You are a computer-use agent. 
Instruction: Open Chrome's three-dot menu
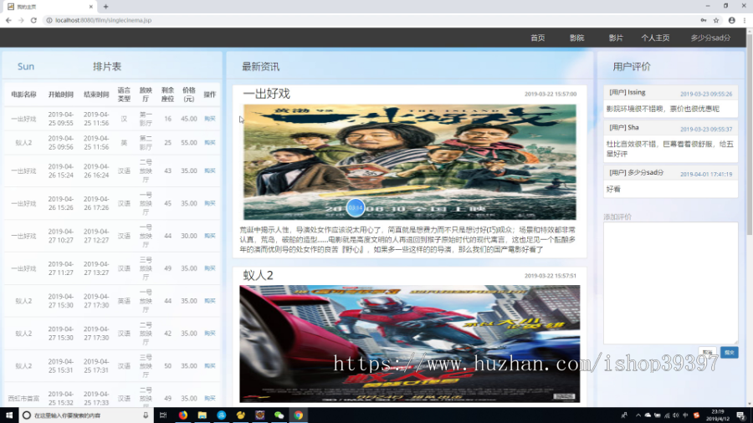coord(745,20)
